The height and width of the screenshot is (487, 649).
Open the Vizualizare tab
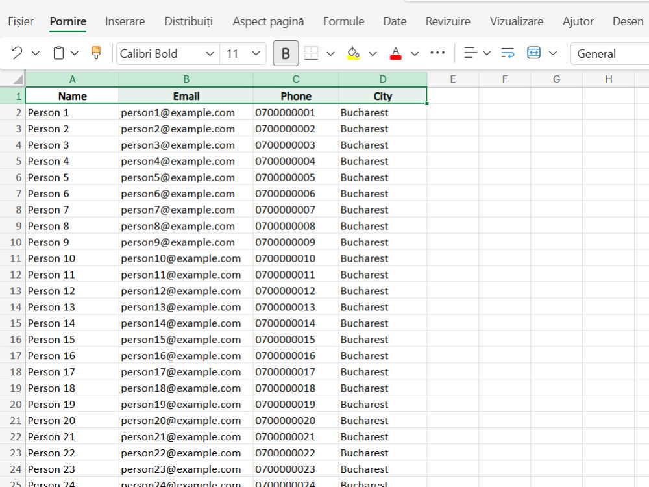pos(517,21)
